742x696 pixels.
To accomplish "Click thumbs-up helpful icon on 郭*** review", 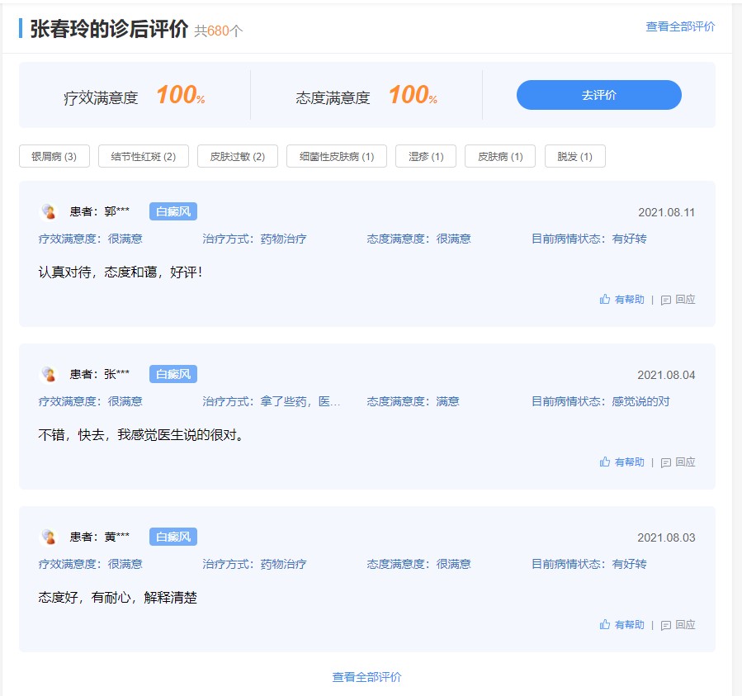I will click(x=605, y=300).
